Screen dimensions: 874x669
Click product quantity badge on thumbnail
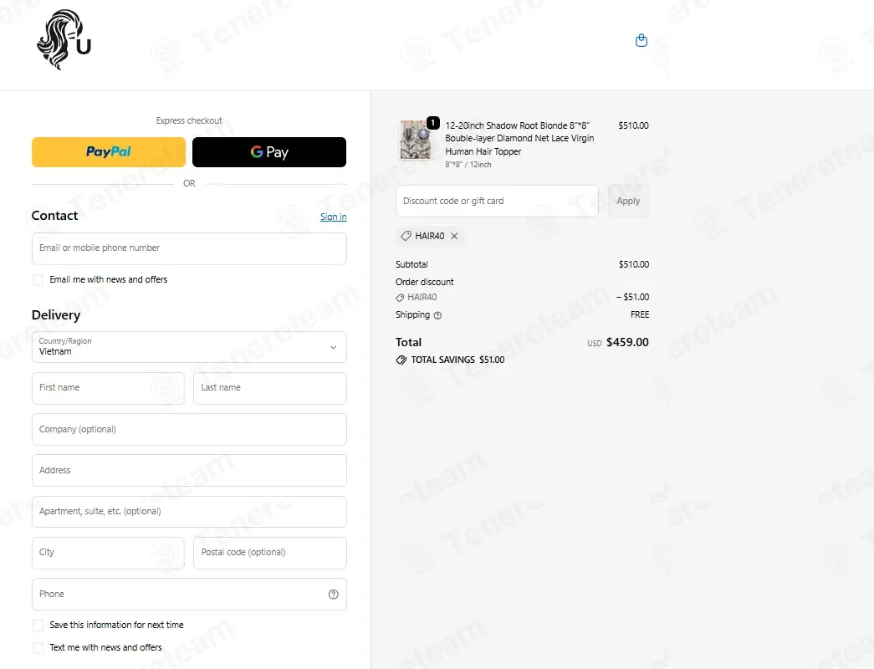[x=432, y=123]
